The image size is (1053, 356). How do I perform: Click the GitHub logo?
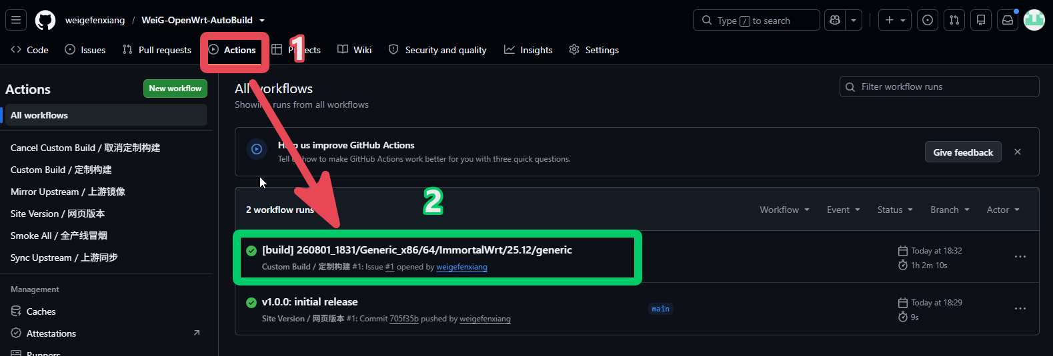tap(45, 20)
